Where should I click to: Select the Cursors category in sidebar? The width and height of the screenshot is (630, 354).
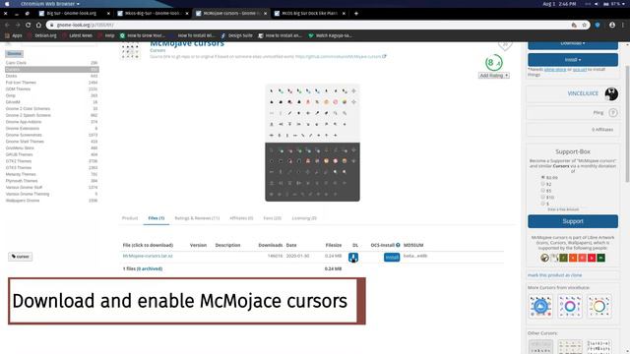52,70
